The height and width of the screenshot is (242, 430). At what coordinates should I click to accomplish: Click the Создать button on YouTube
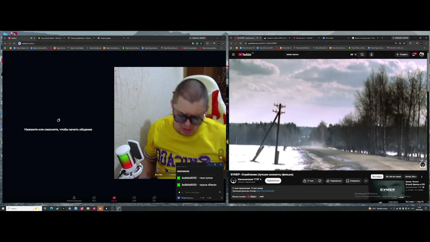(402, 54)
